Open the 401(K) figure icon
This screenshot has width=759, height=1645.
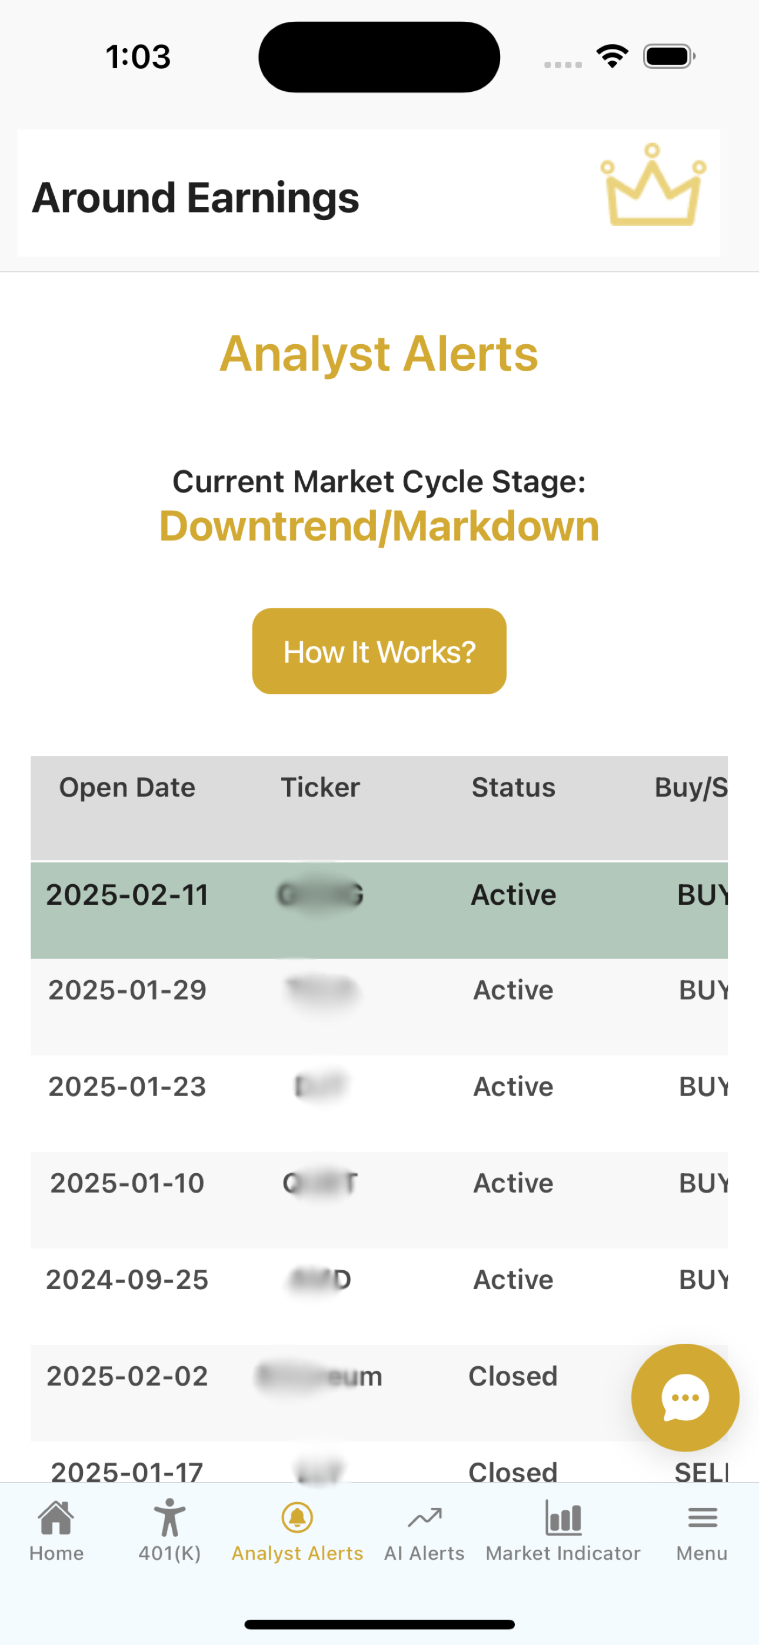pos(169,1517)
